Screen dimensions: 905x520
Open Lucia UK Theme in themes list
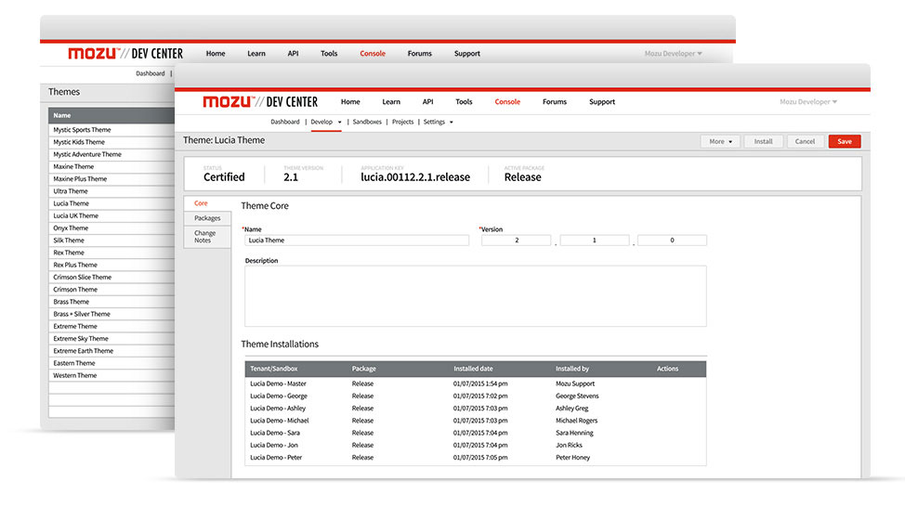[x=111, y=215]
